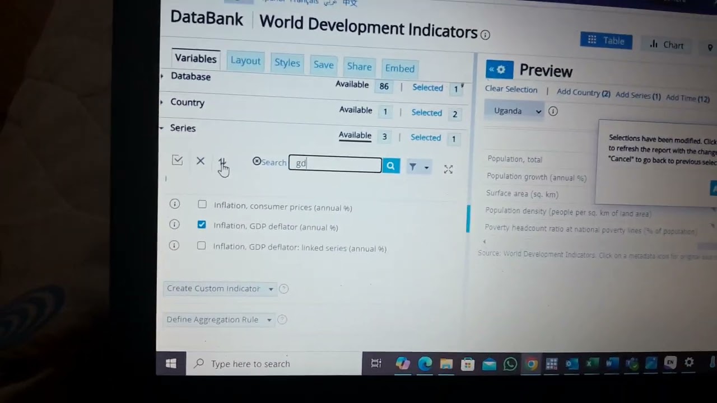The image size is (717, 403).
Task: Open Microsoft Store from the taskbar
Action: [468, 364]
